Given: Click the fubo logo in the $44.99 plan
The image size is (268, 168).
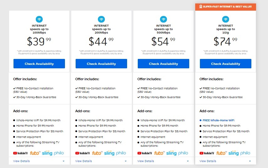Looking at the screenshot, I should coord(97,153).
